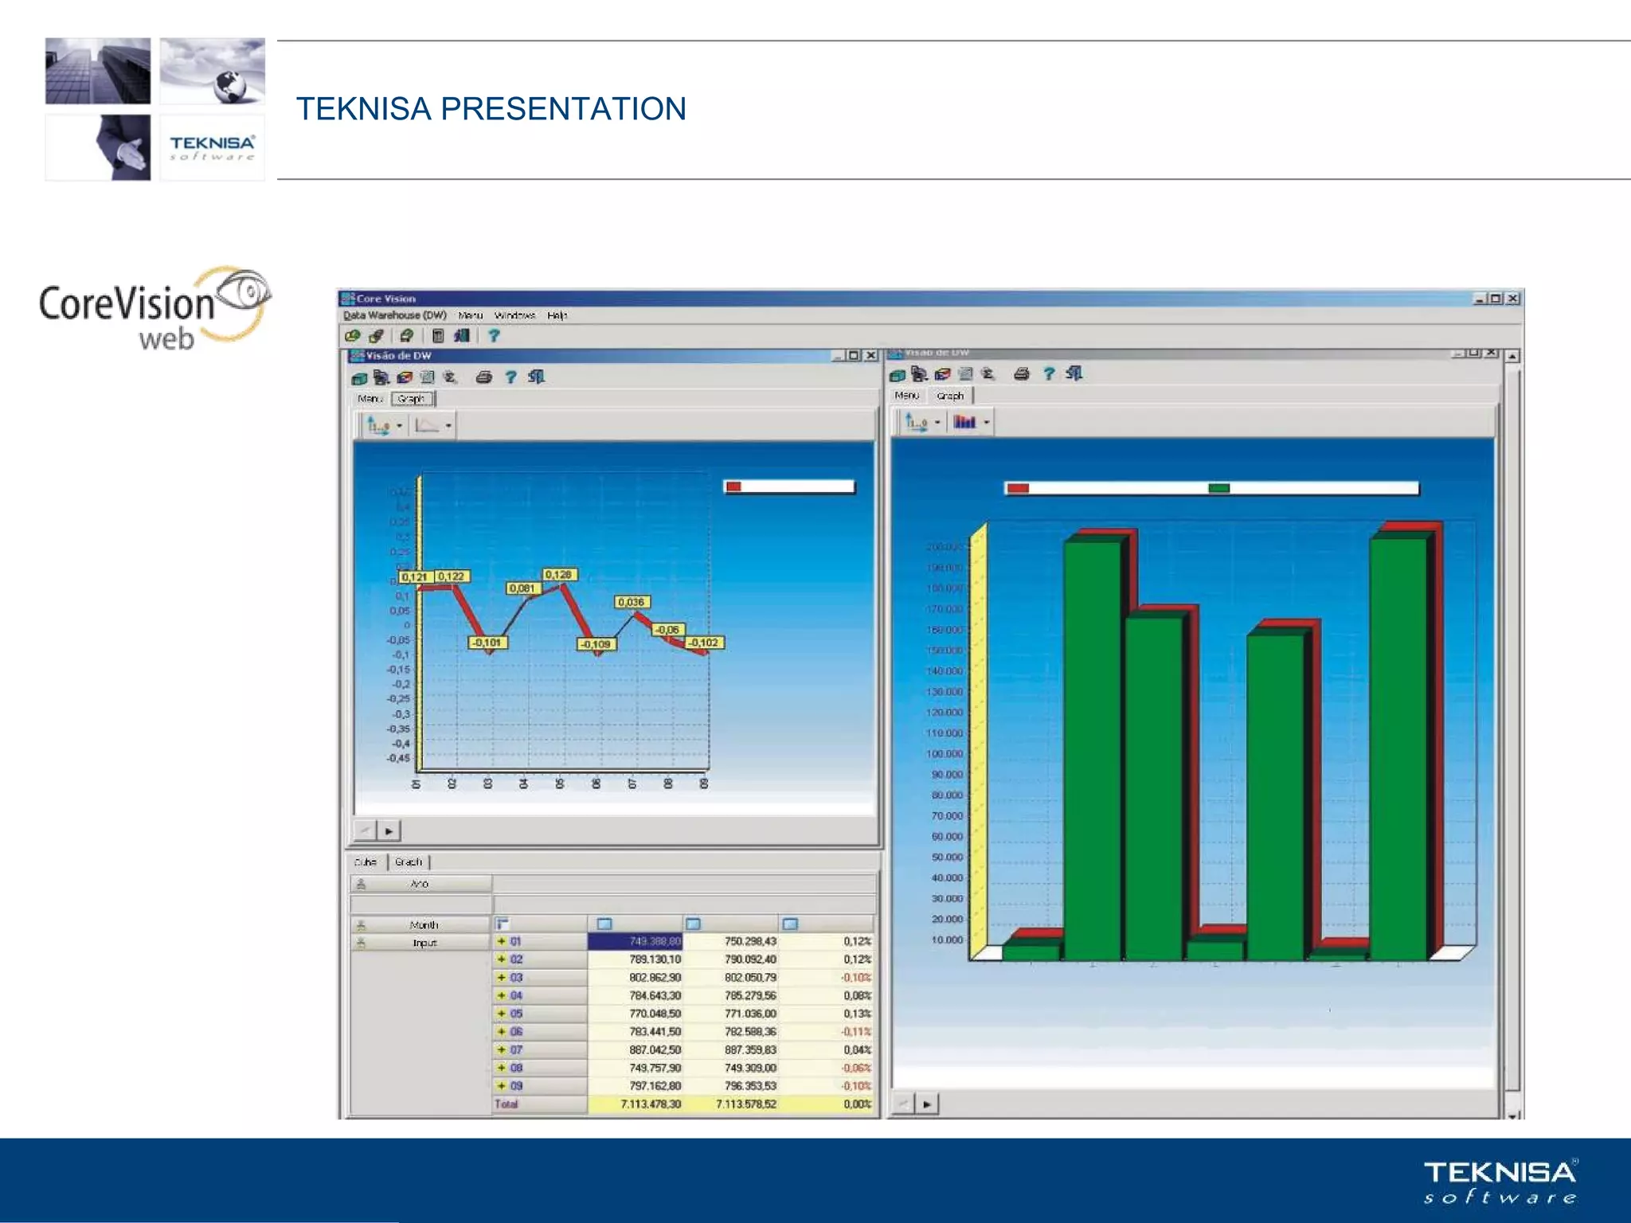Screen dimensions: 1631x1223
Task: Click the exit icon in the right DW window toolbar
Action: tap(1074, 373)
